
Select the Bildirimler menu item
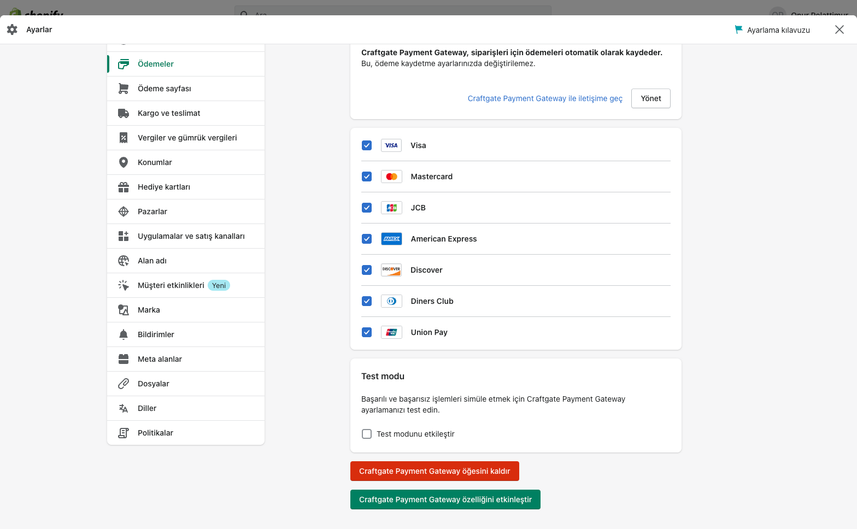[x=186, y=334]
